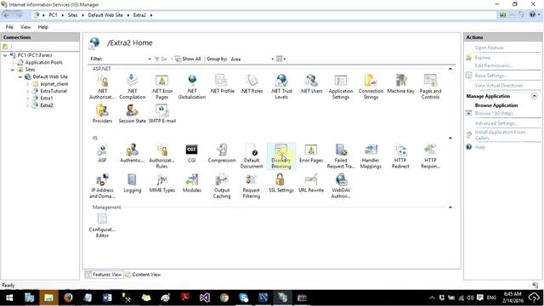Image resolution: width=544 pixels, height=306 pixels.
Task: Open the Logging feature
Action: click(x=133, y=184)
